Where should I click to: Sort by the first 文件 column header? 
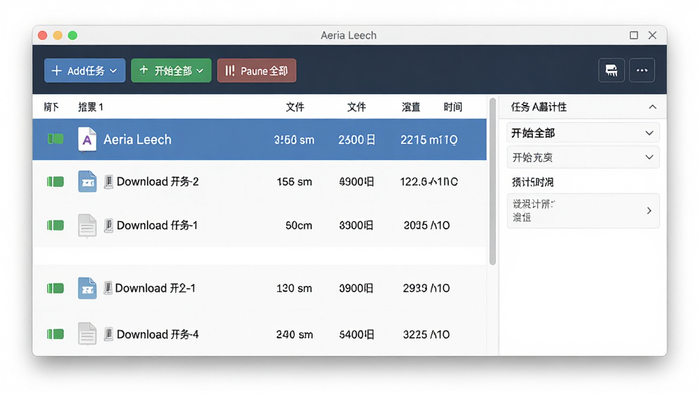pos(295,107)
